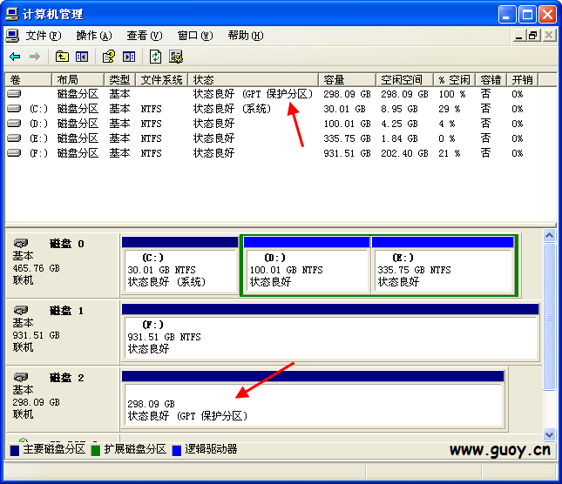This screenshot has width=562, height=484.
Task: Sort by the 容错 column header
Action: pyautogui.click(x=491, y=79)
